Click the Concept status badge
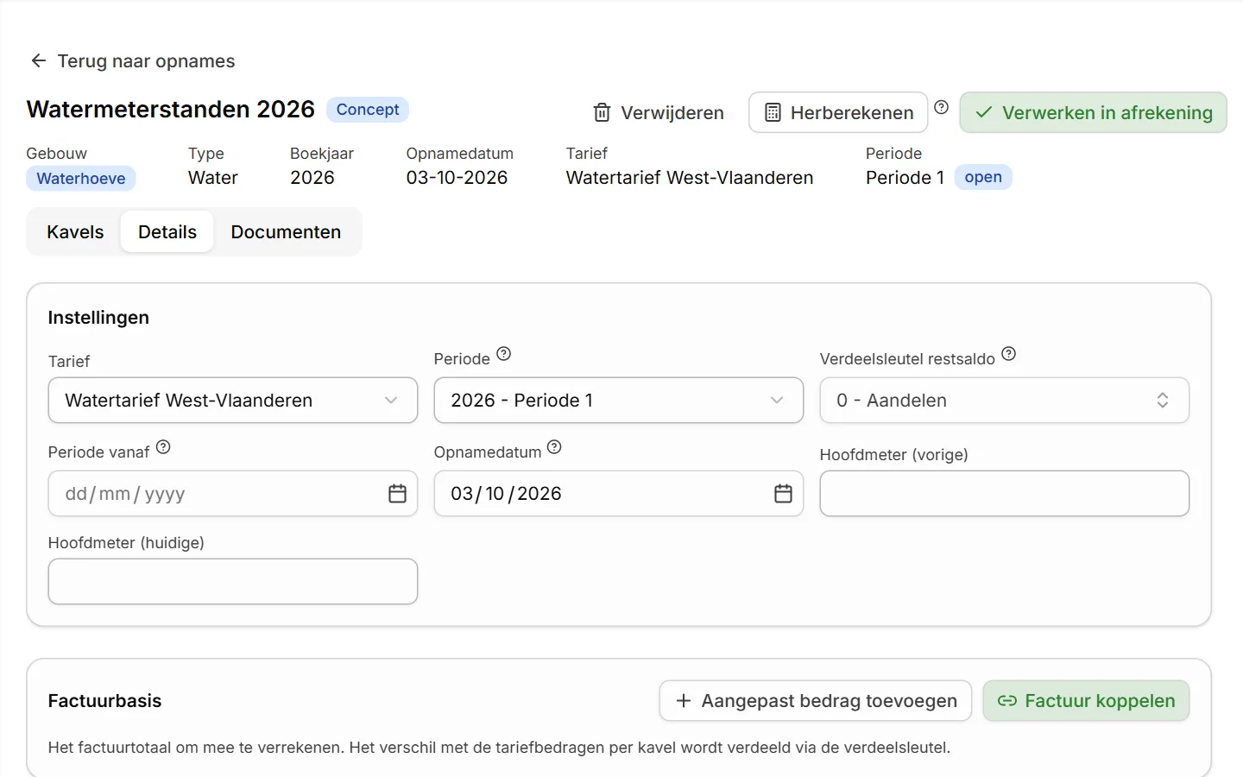Screen dimensions: 1243x777 [x=368, y=110]
